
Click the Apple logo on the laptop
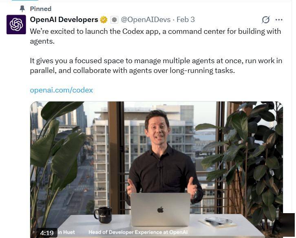coord(160,210)
